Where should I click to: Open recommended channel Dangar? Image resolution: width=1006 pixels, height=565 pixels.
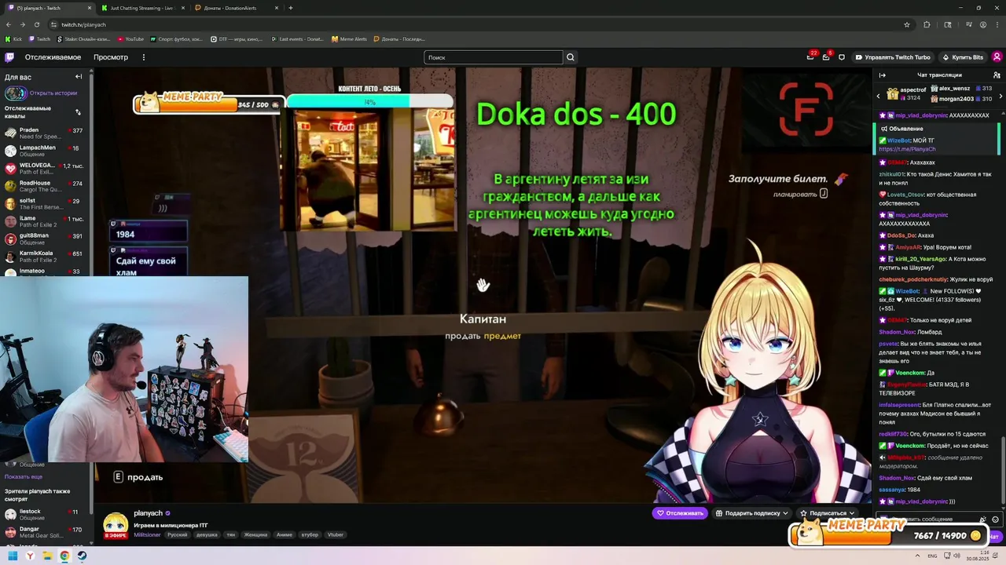click(46, 532)
